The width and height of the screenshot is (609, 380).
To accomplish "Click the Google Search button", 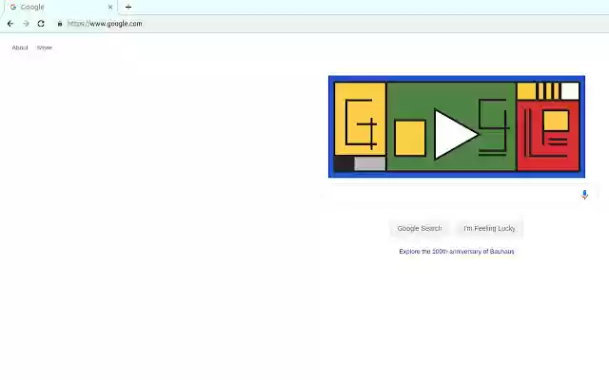I will coord(420,228).
